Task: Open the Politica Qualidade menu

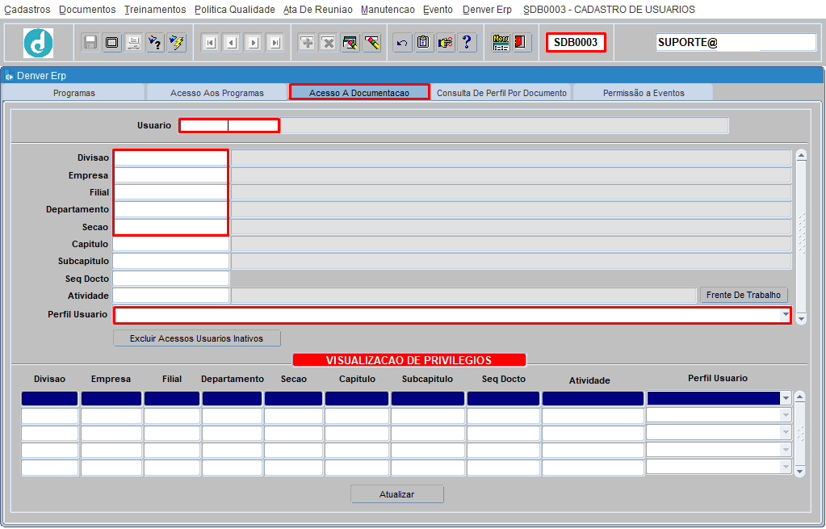Action: [234, 10]
